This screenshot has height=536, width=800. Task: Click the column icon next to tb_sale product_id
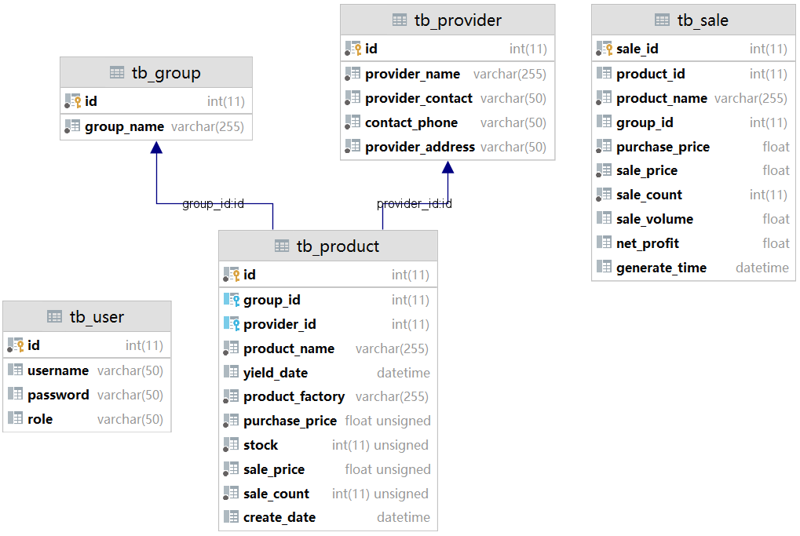[604, 74]
